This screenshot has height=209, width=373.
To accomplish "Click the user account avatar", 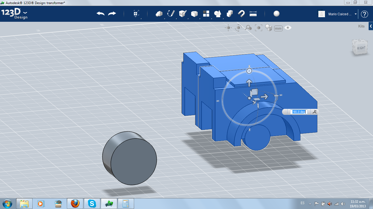I will [322, 14].
